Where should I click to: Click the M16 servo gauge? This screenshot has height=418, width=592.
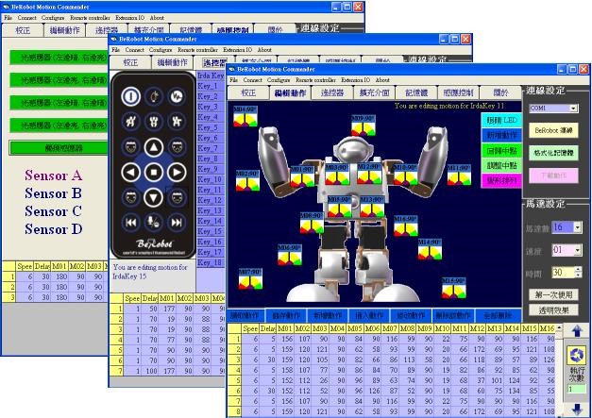(406, 226)
